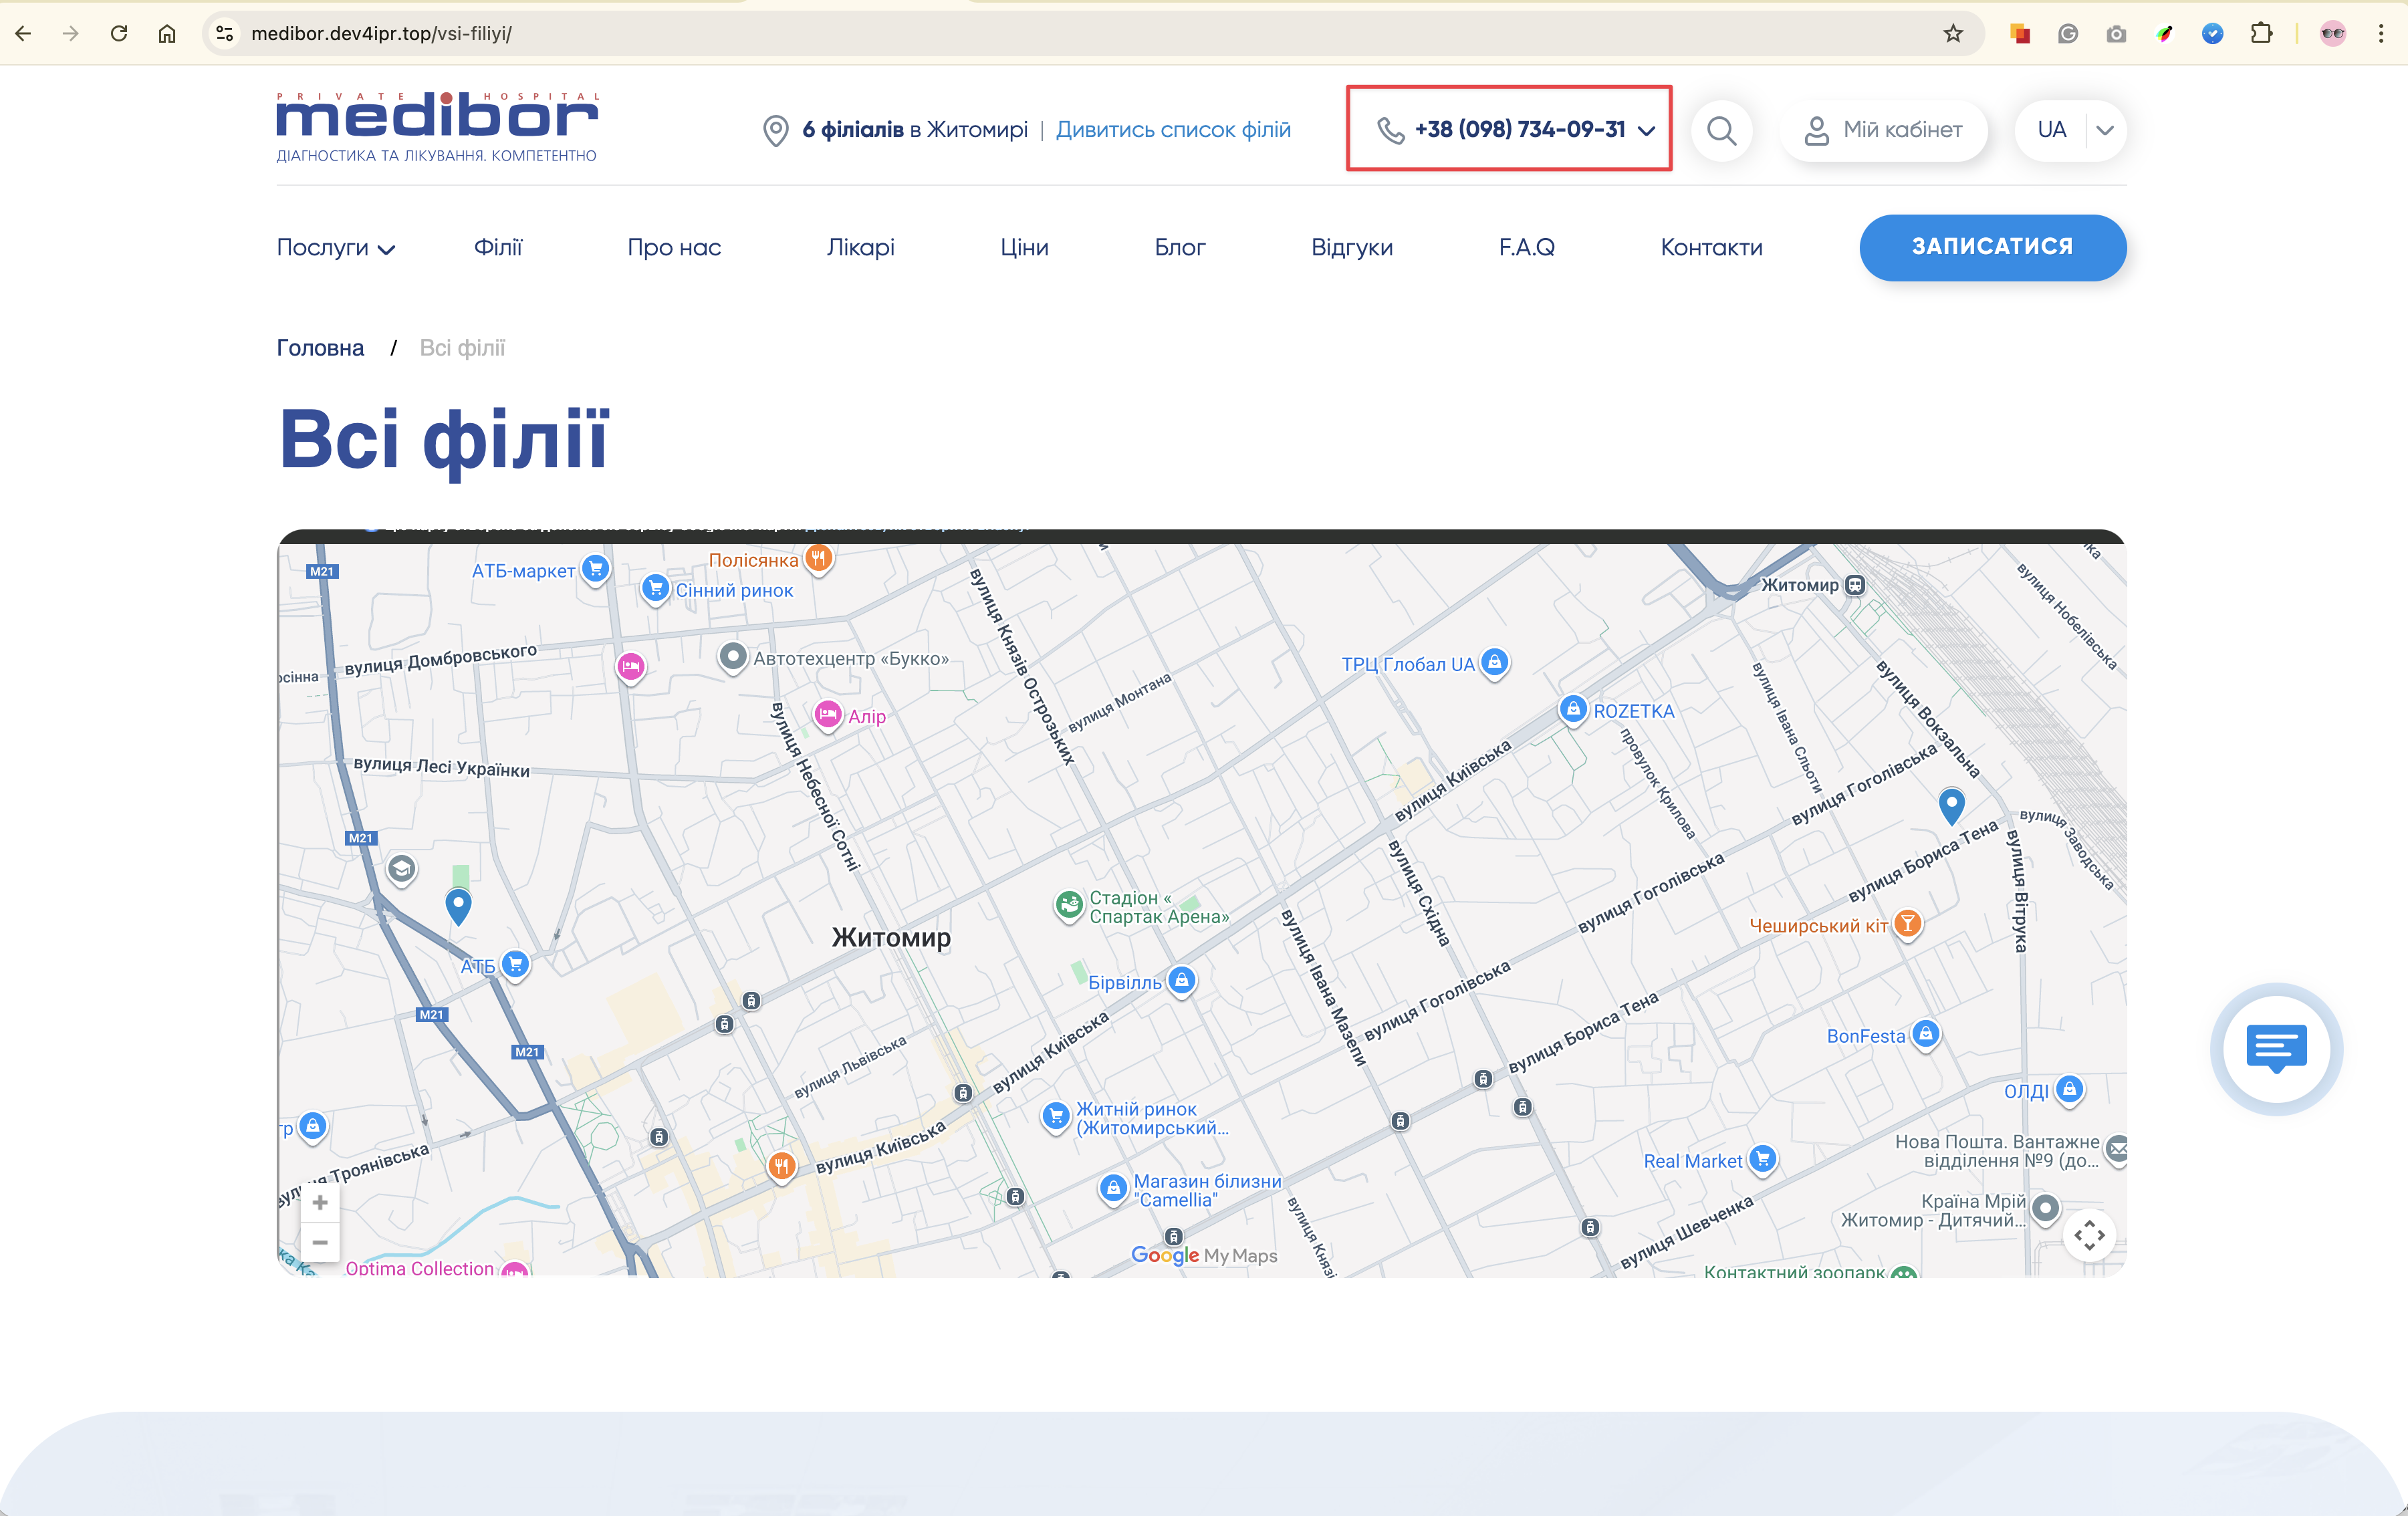This screenshot has height=1516, width=2408.
Task: Open Мій кабінет account button
Action: (1883, 130)
